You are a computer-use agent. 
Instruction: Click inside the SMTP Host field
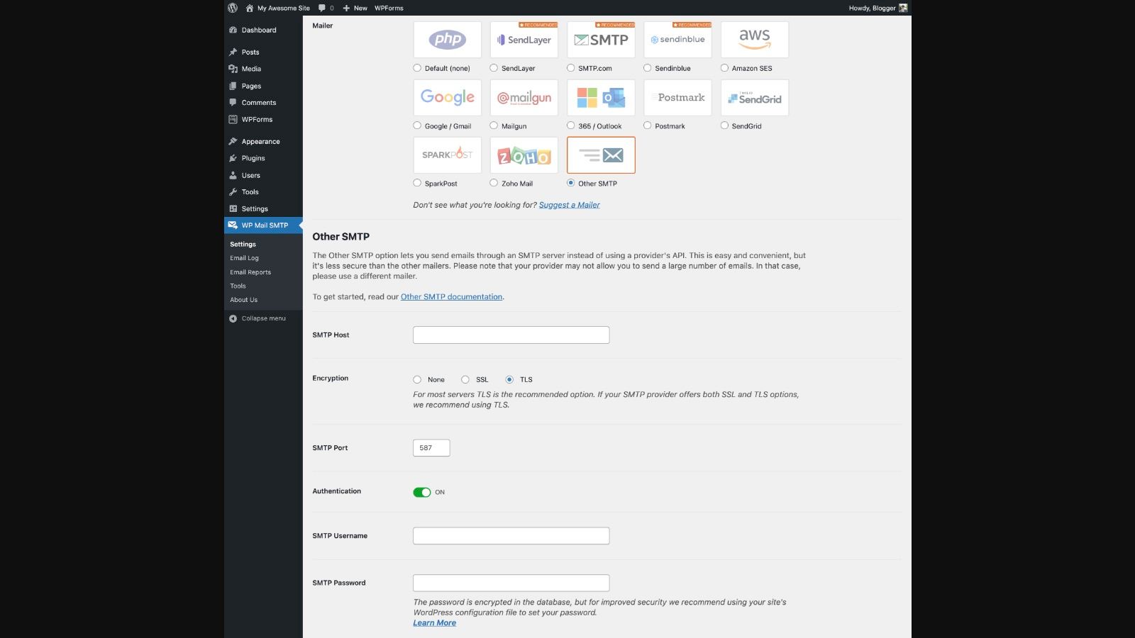[x=511, y=334]
